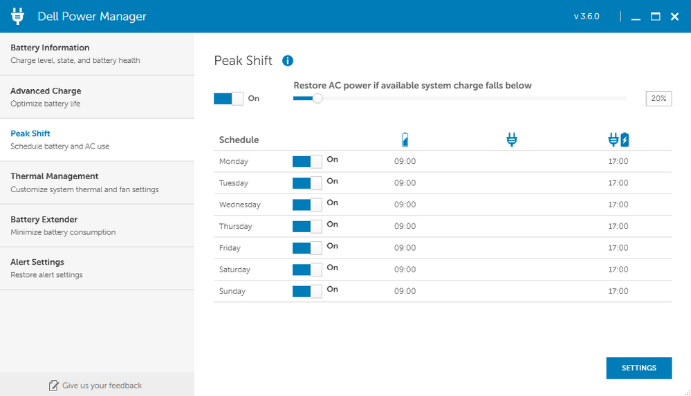691x396 pixels.
Task: Open the Alert Settings section
Action: coord(97,268)
